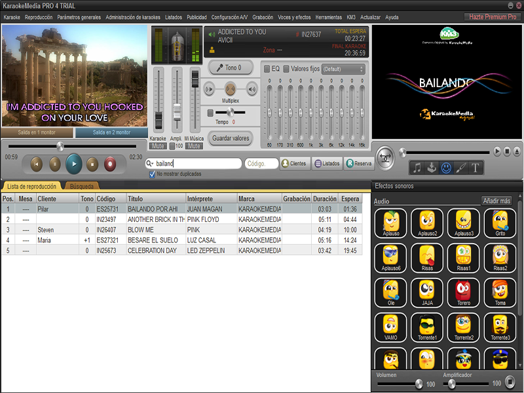Click the VAMO sound effect

[x=390, y=327]
